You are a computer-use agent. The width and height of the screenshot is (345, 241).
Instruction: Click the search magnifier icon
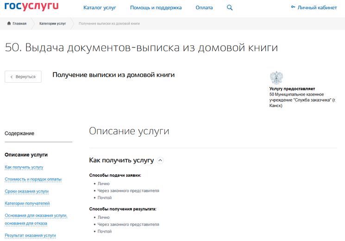pos(230,8)
